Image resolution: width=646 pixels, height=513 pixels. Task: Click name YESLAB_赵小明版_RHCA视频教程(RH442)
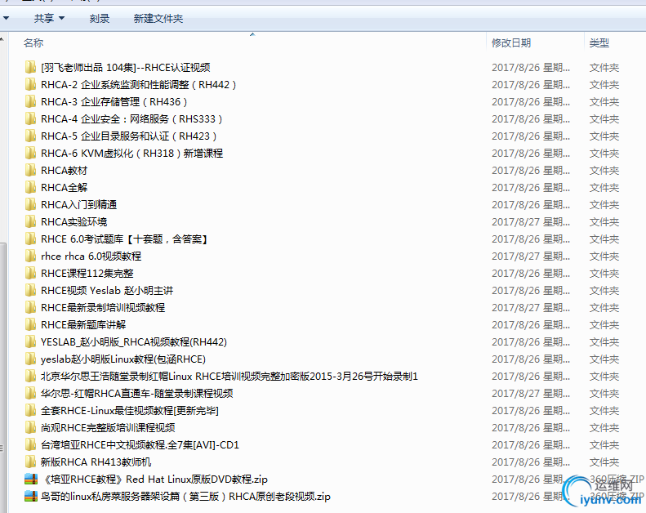tap(134, 342)
